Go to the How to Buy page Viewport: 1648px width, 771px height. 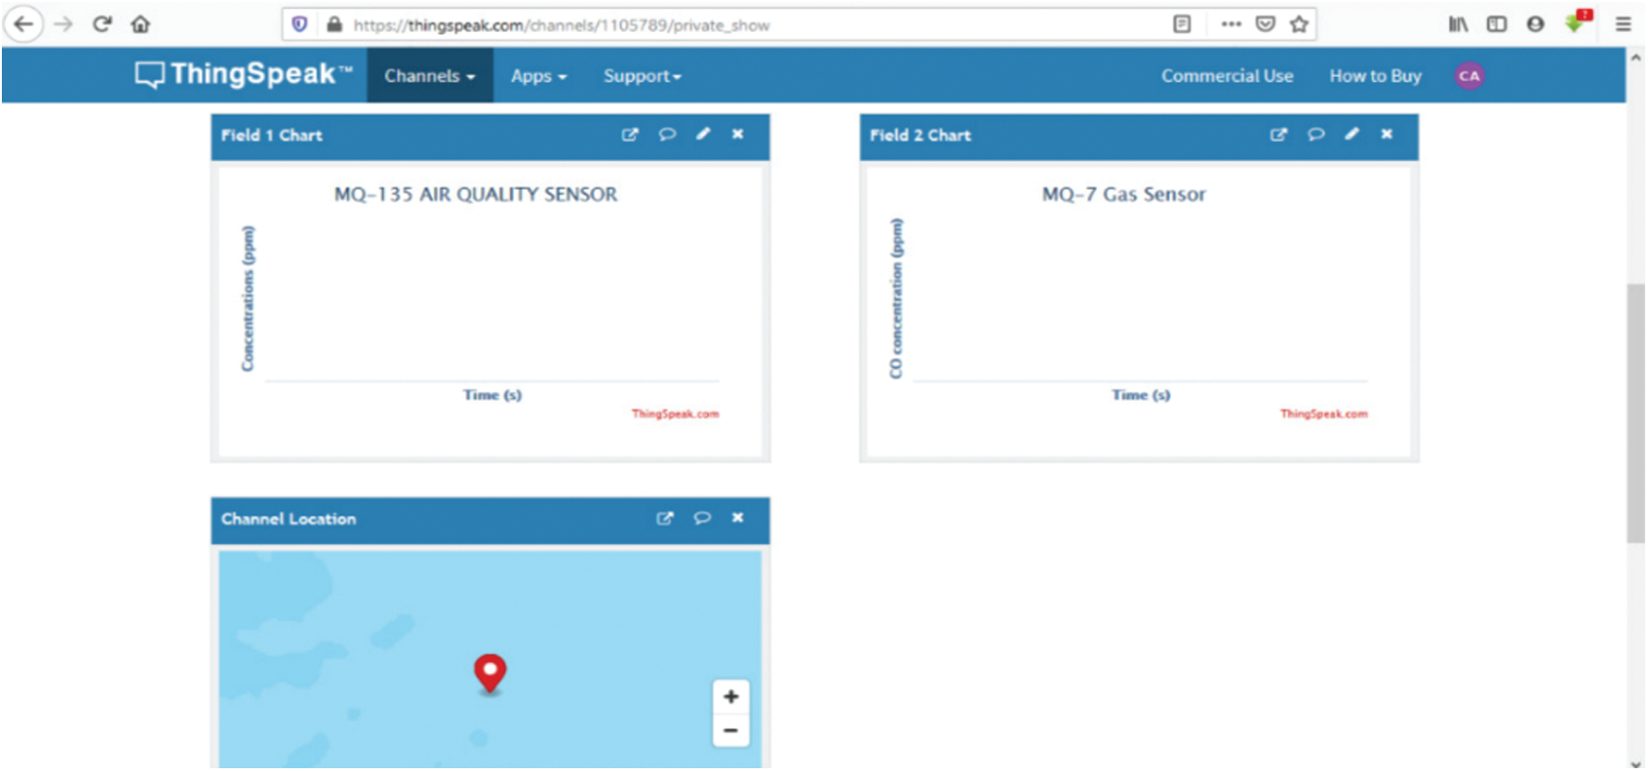1375,76
